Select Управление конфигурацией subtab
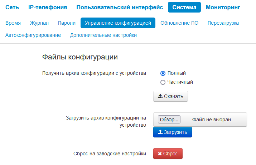Viewport: 256px width, 165px height. coord(118,23)
